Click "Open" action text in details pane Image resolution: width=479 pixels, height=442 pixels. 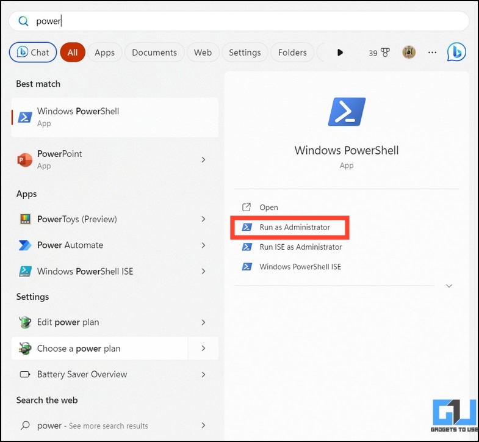[269, 208]
